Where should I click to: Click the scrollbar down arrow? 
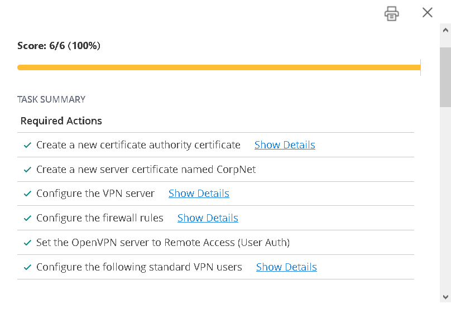(445, 297)
